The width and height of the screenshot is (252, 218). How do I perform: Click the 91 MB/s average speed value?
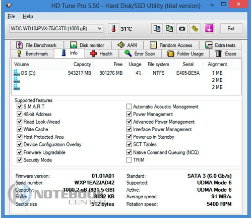(221, 196)
